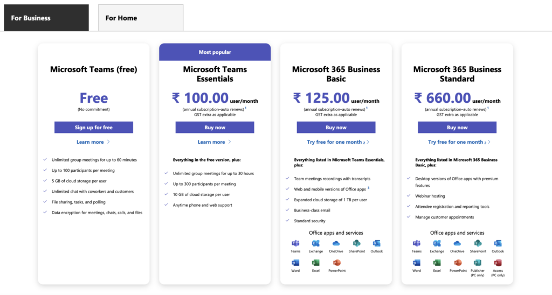The image size is (552, 295).
Task: Click the SharePoint icon in Business Basic plan
Action: tap(357, 243)
